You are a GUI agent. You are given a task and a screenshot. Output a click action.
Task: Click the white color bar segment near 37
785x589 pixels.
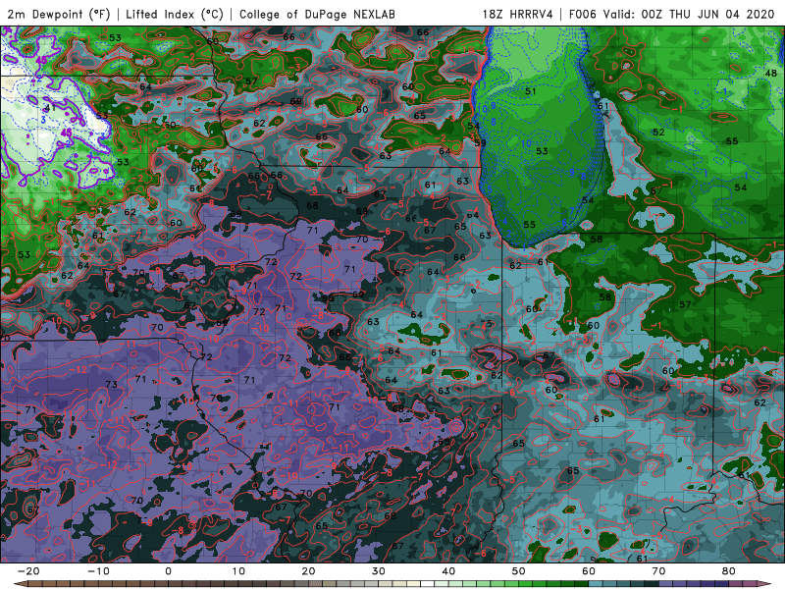(428, 584)
